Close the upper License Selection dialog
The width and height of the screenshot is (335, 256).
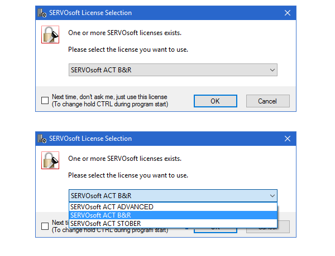(x=287, y=13)
